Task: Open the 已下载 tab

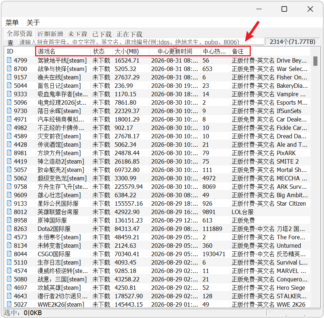Action: click(x=102, y=34)
